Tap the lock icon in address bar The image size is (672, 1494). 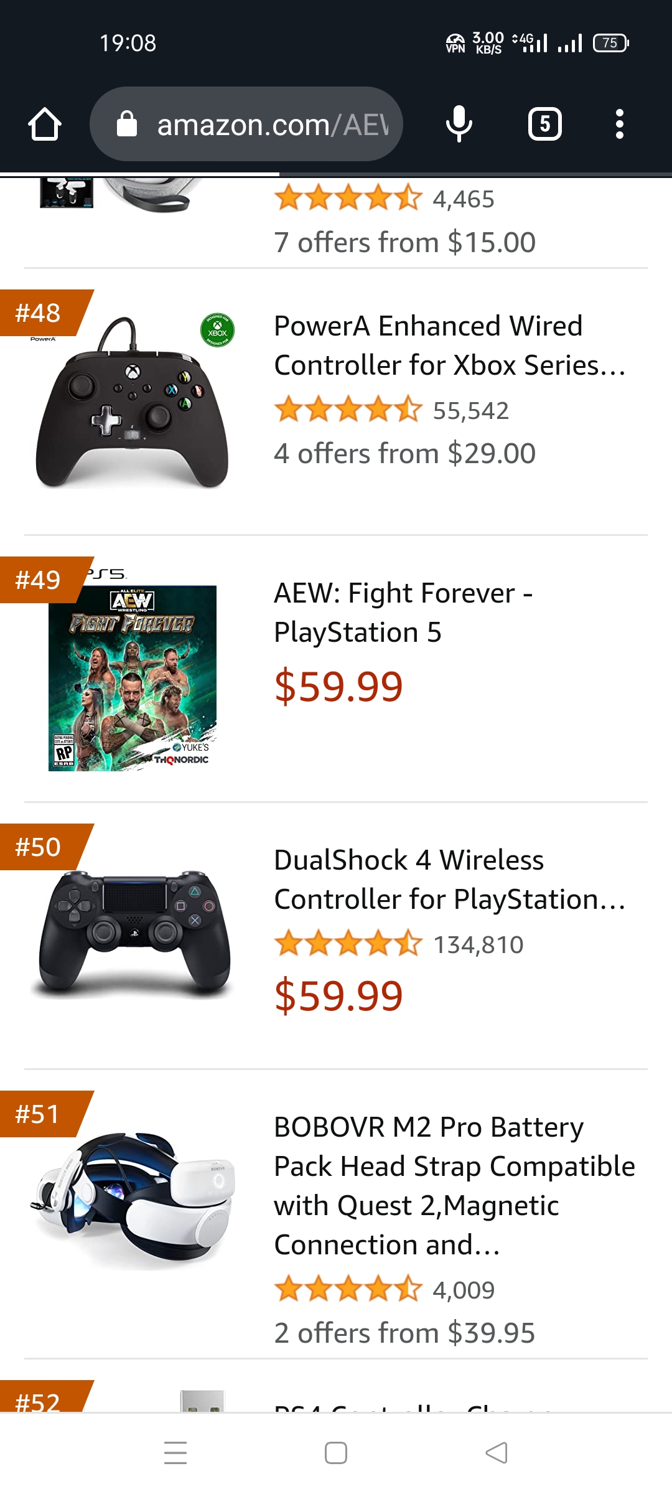pos(127,124)
